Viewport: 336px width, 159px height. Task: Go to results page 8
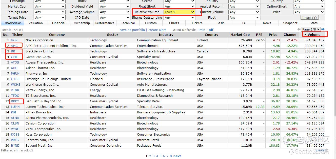(x=171, y=156)
